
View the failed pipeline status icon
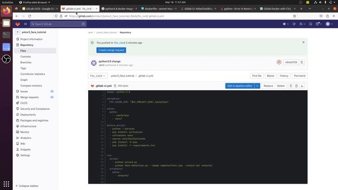tap(279, 62)
